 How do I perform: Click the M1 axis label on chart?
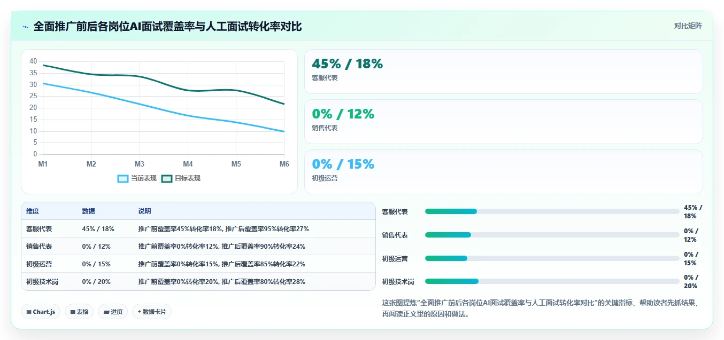click(x=43, y=164)
